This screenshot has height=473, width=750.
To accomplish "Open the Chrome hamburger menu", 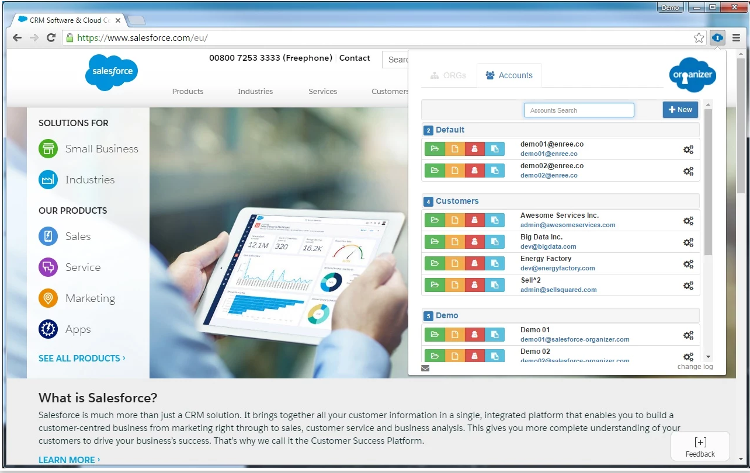I will (736, 38).
